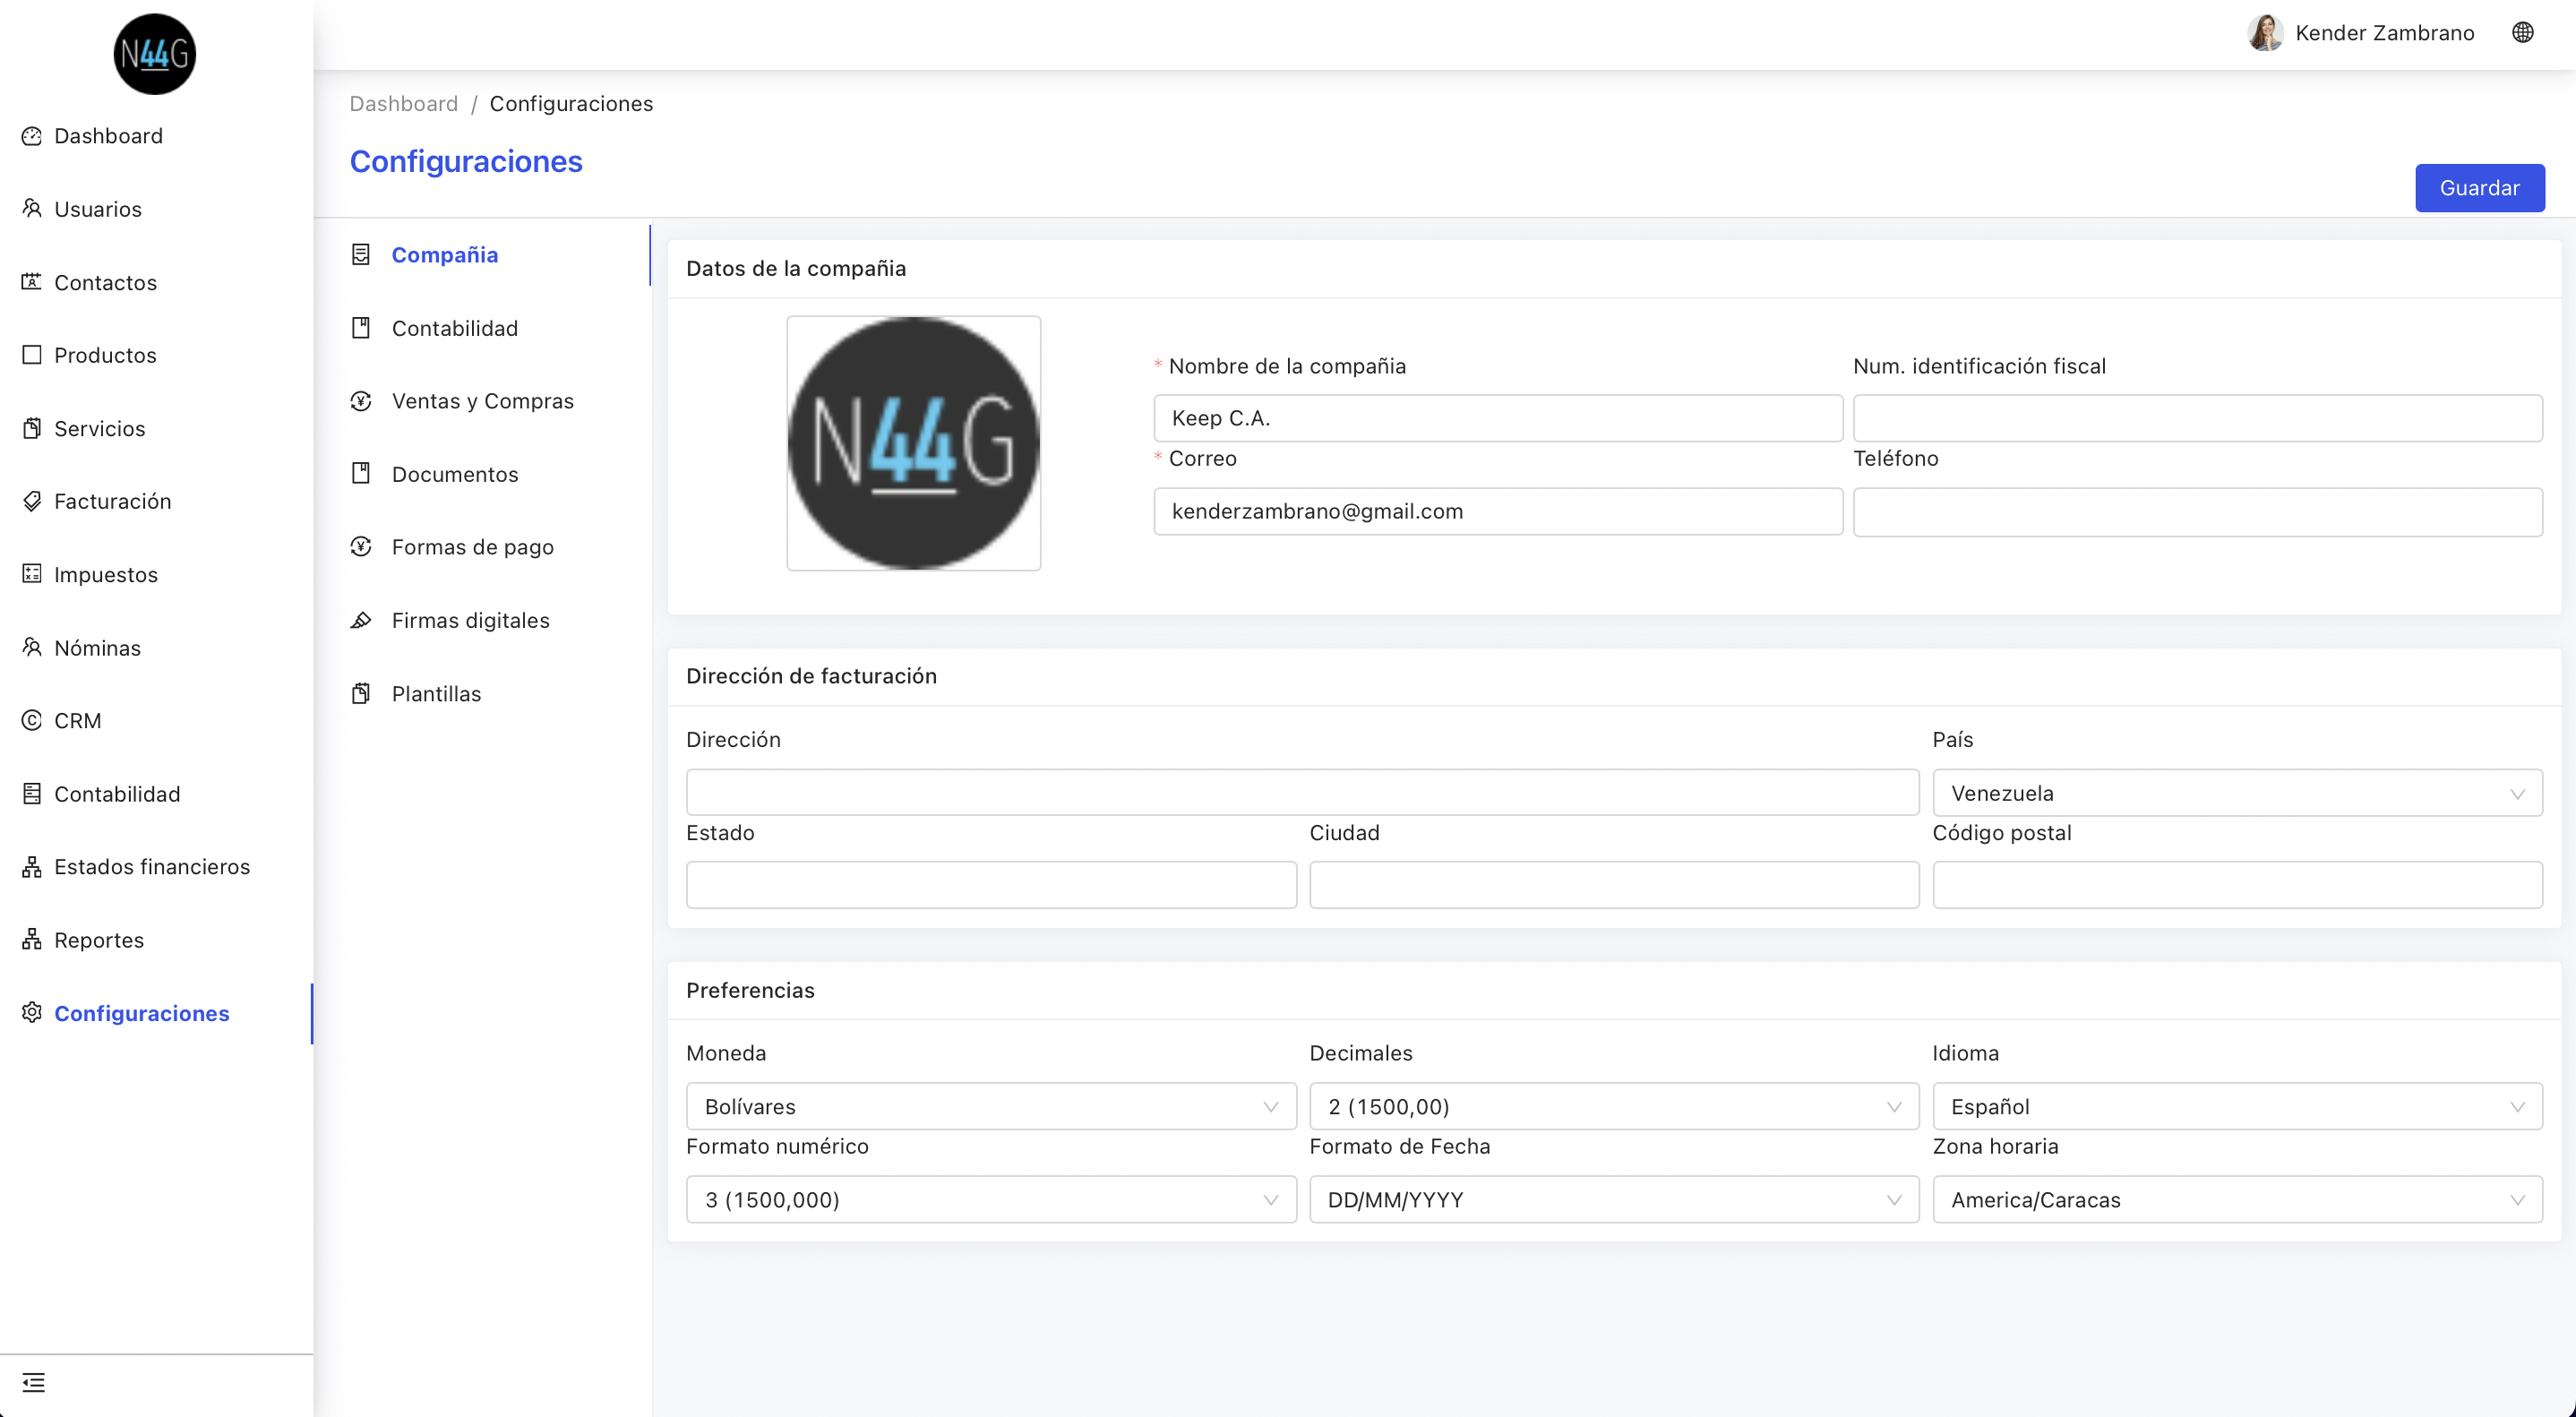2576x1417 pixels.
Task: Click the Ventas y Compras currency icon
Action: 361,401
